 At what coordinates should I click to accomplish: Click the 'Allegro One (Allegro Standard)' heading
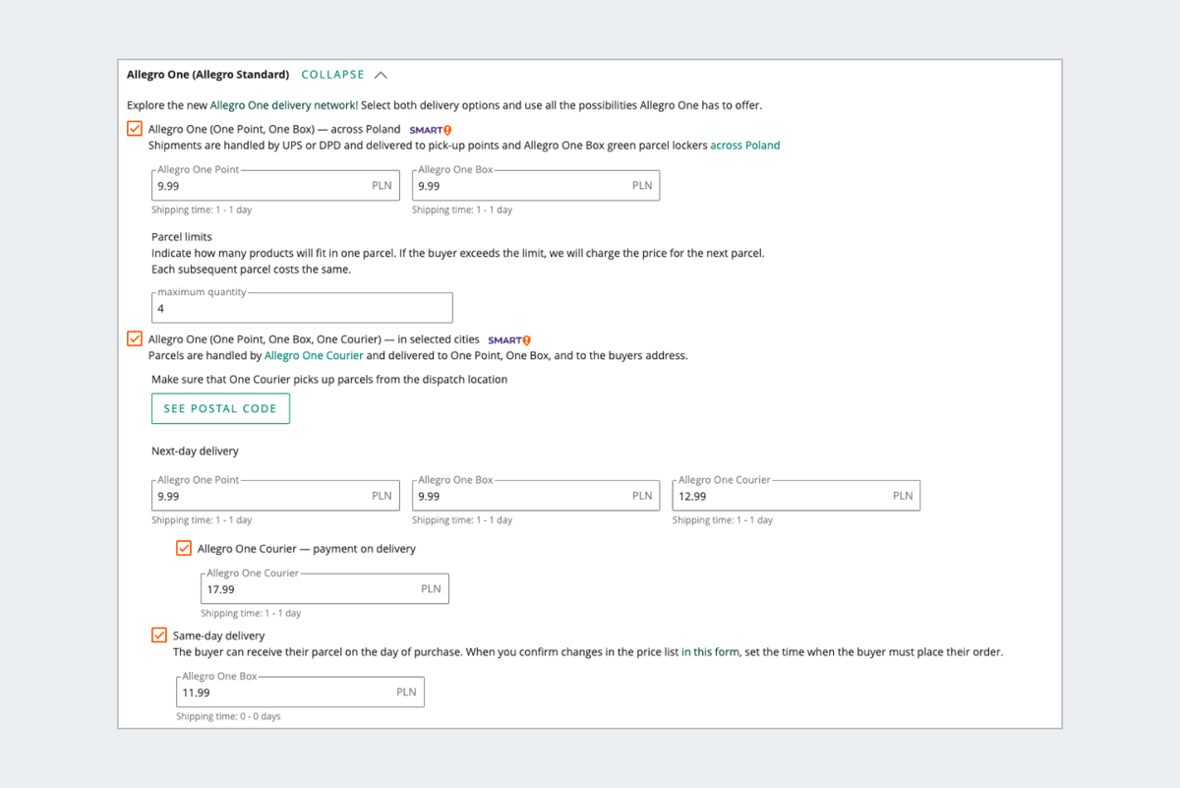pos(207,75)
